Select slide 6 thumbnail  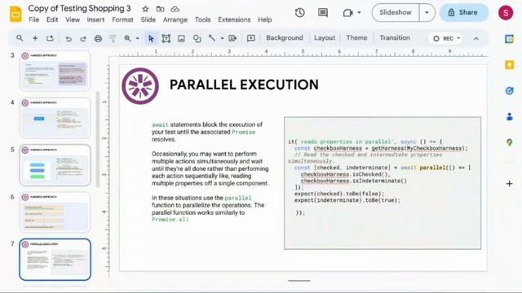tap(55, 212)
